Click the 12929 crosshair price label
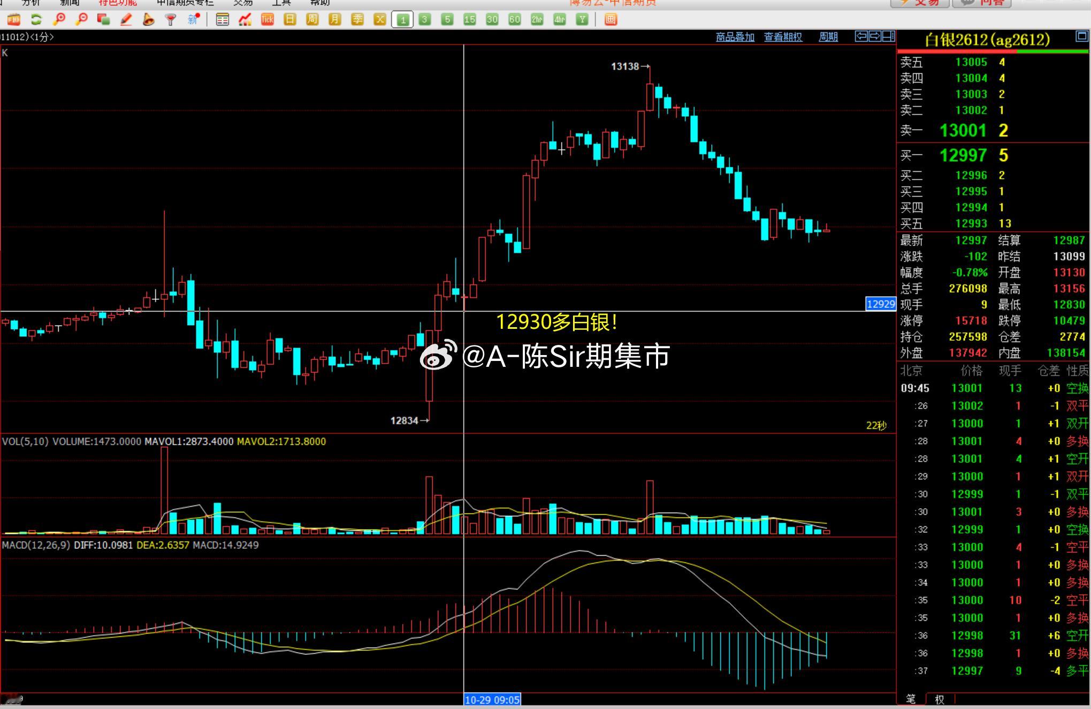Image resolution: width=1091 pixels, height=709 pixels. click(x=881, y=304)
